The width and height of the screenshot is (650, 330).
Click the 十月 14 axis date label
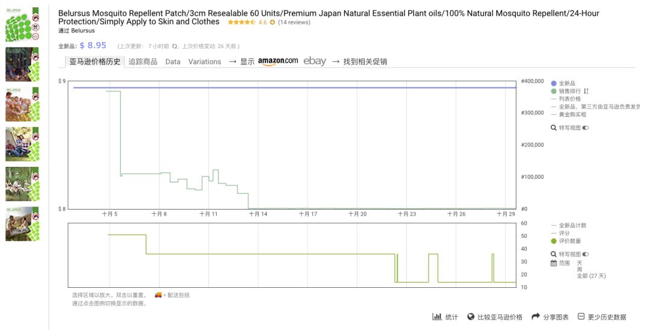click(258, 214)
